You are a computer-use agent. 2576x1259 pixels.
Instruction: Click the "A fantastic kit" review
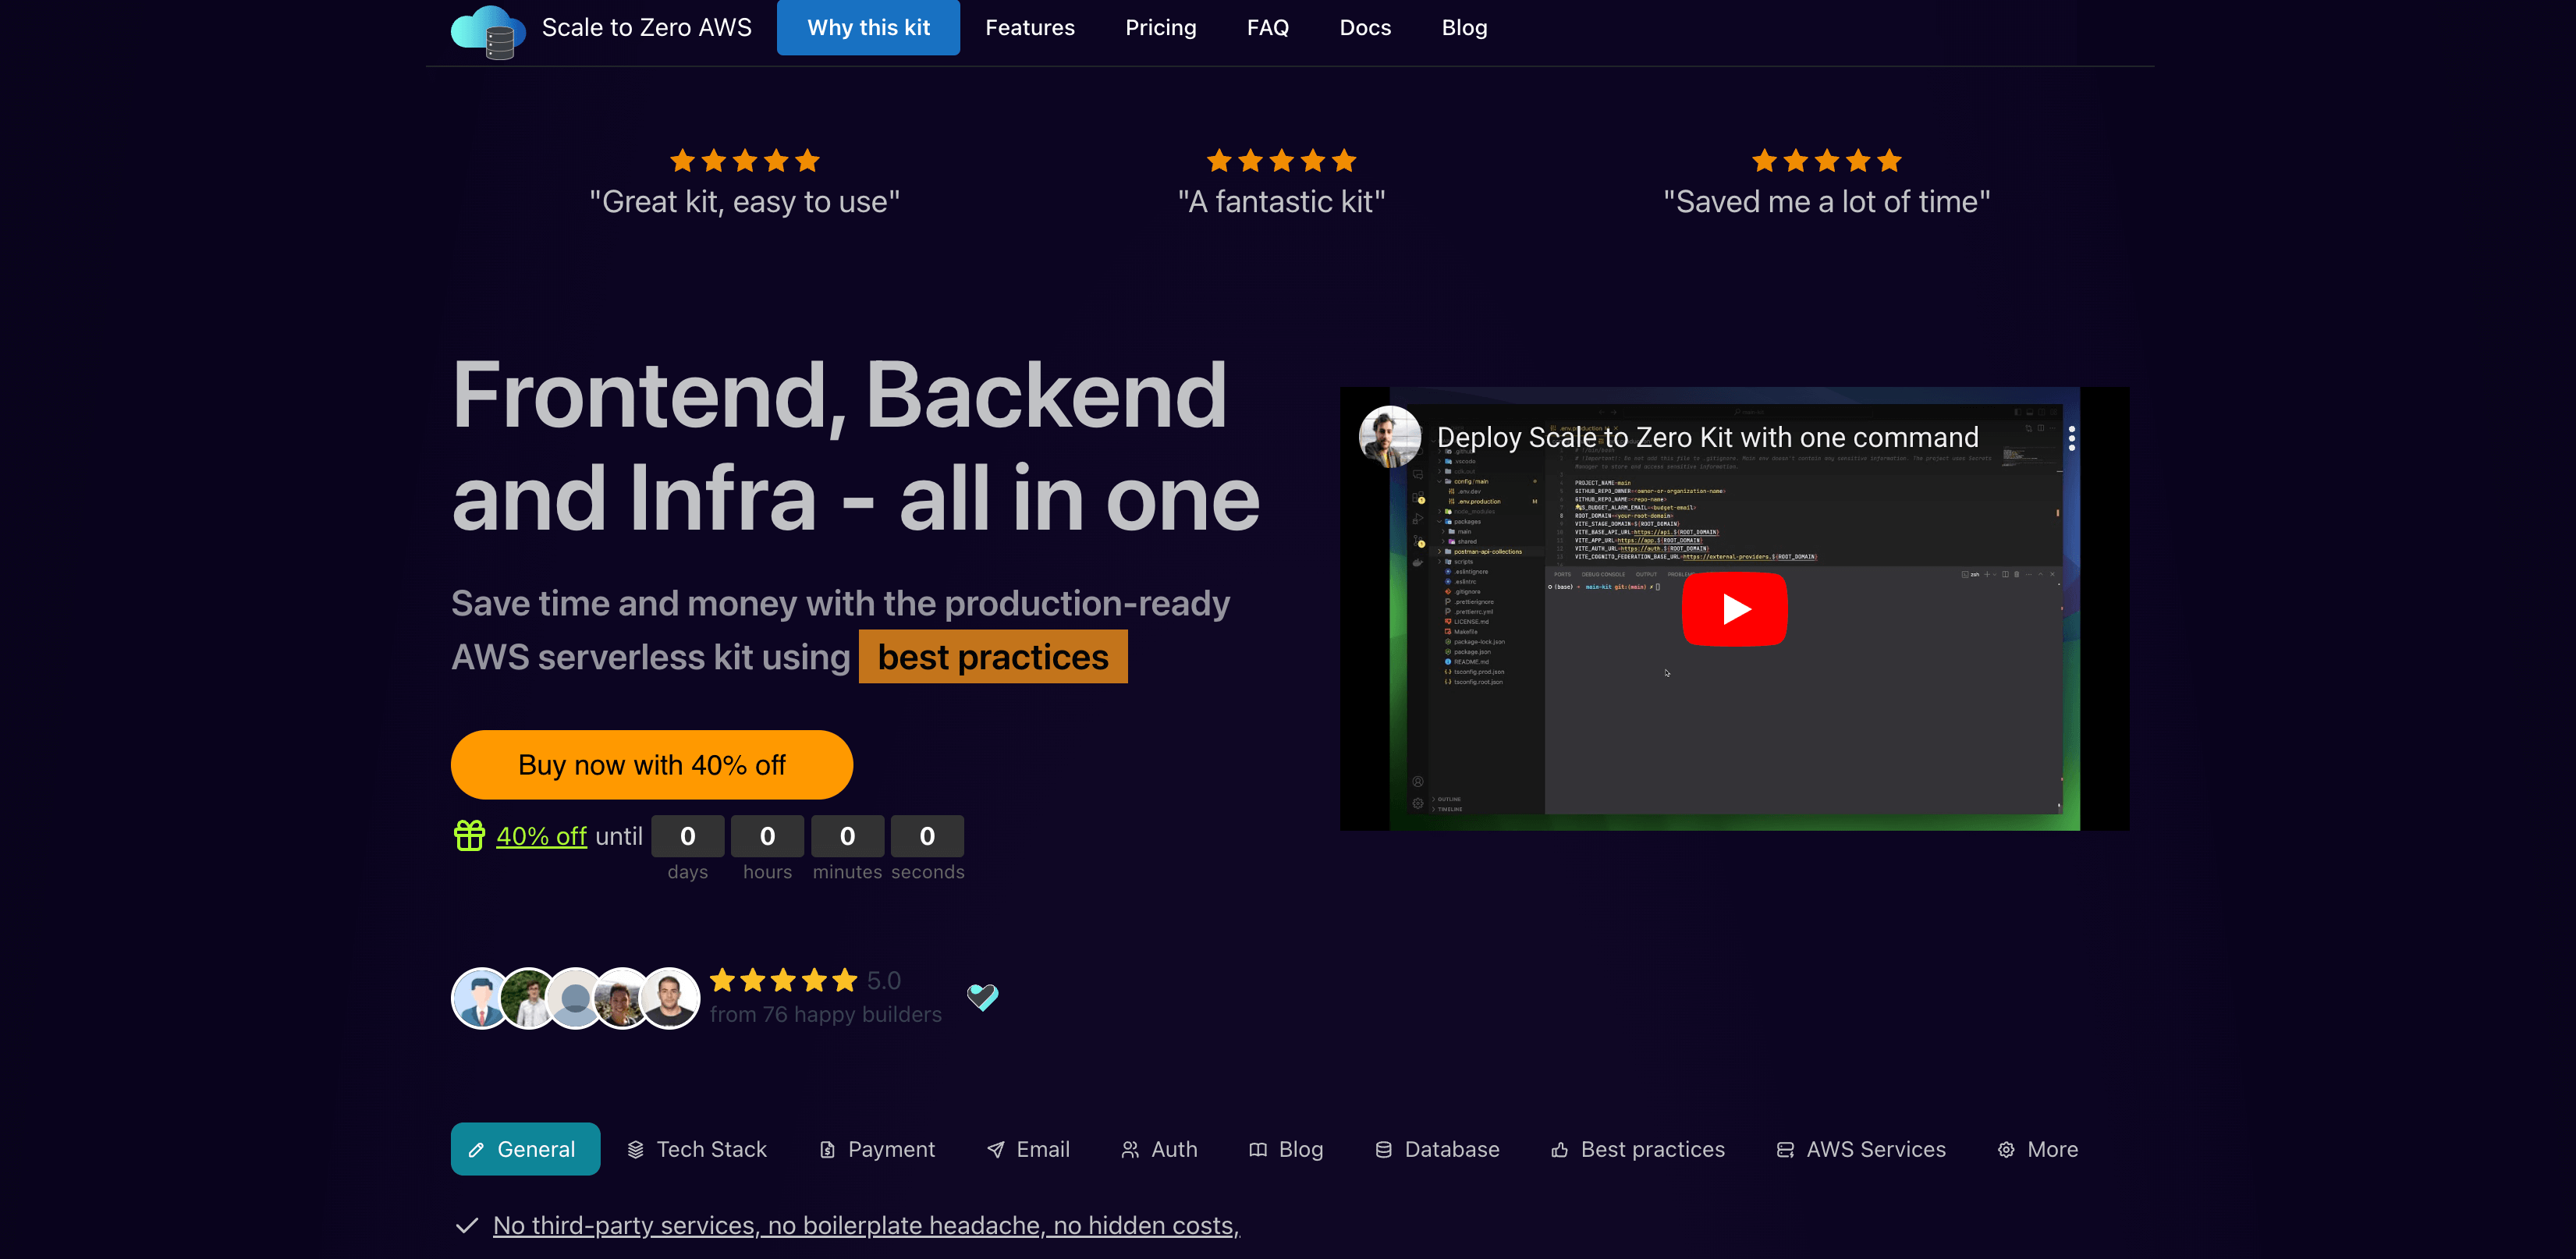click(x=1281, y=202)
